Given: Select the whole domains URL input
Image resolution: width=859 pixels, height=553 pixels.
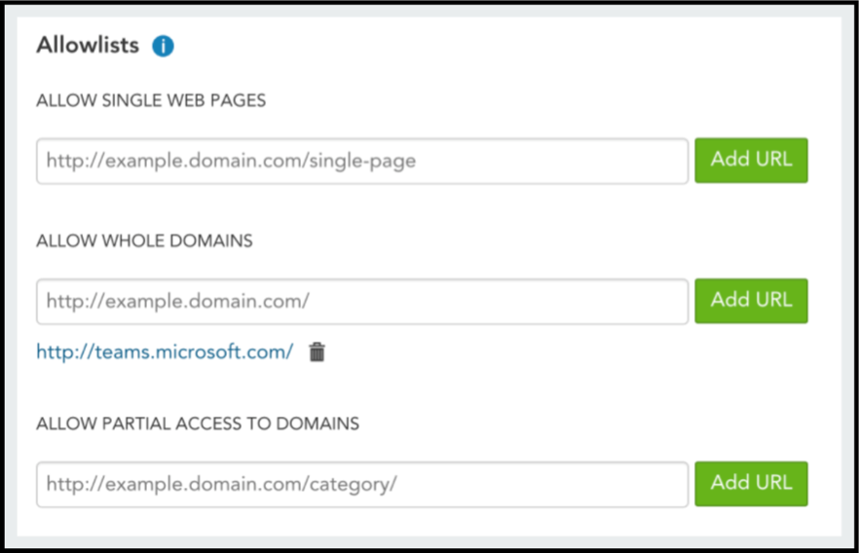Looking at the screenshot, I should [362, 302].
